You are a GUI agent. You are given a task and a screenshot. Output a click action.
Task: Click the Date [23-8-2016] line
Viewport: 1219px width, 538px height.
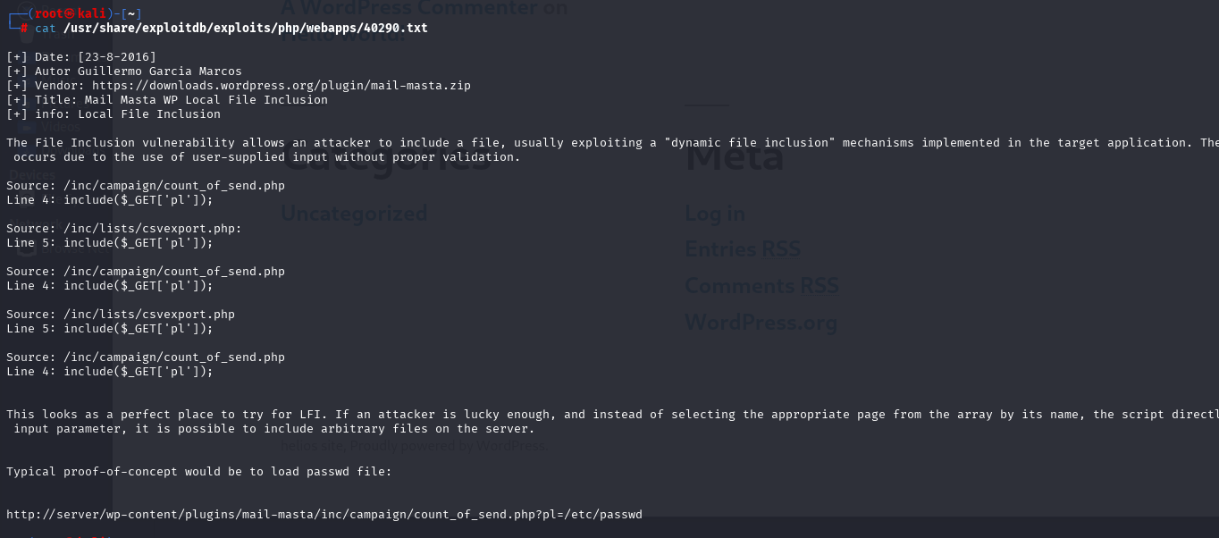pos(81,56)
